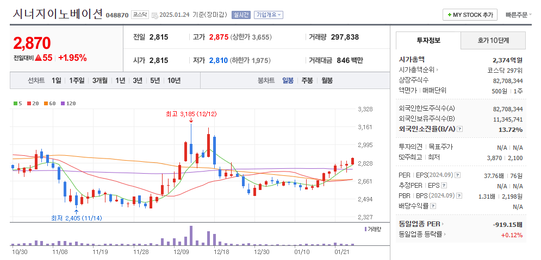Image resolution: width=541 pixels, height=260 pixels.
Task: Select the 3개월 line chart period
Action: point(100,80)
